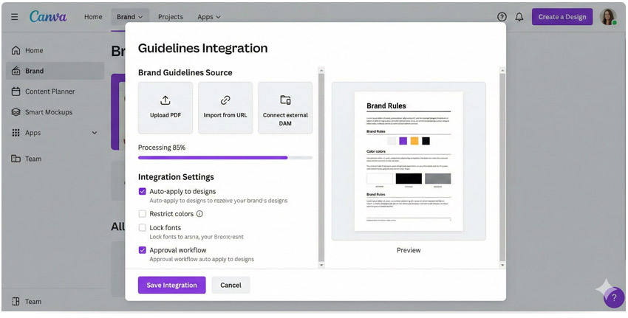Click the Canva logo

[x=48, y=16]
